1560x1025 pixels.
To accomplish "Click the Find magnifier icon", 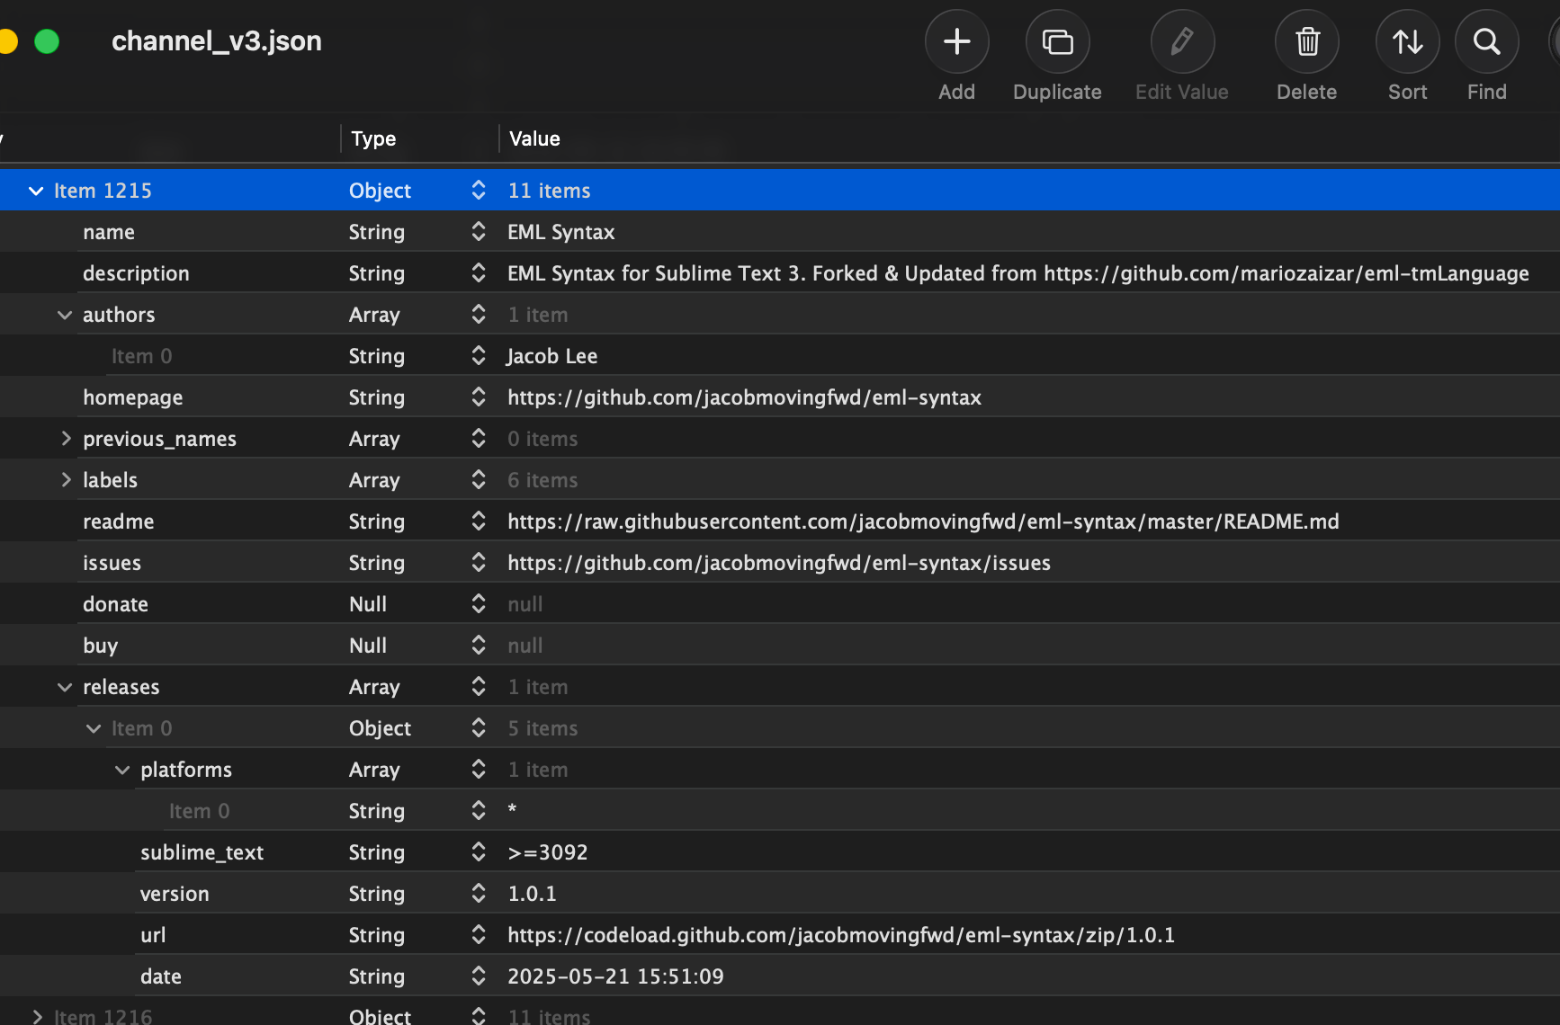I will (1484, 41).
